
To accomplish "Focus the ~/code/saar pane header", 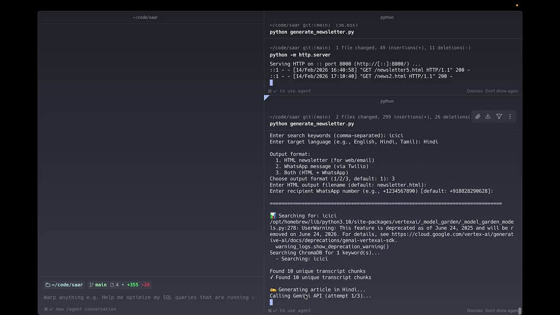I will [x=145, y=17].
